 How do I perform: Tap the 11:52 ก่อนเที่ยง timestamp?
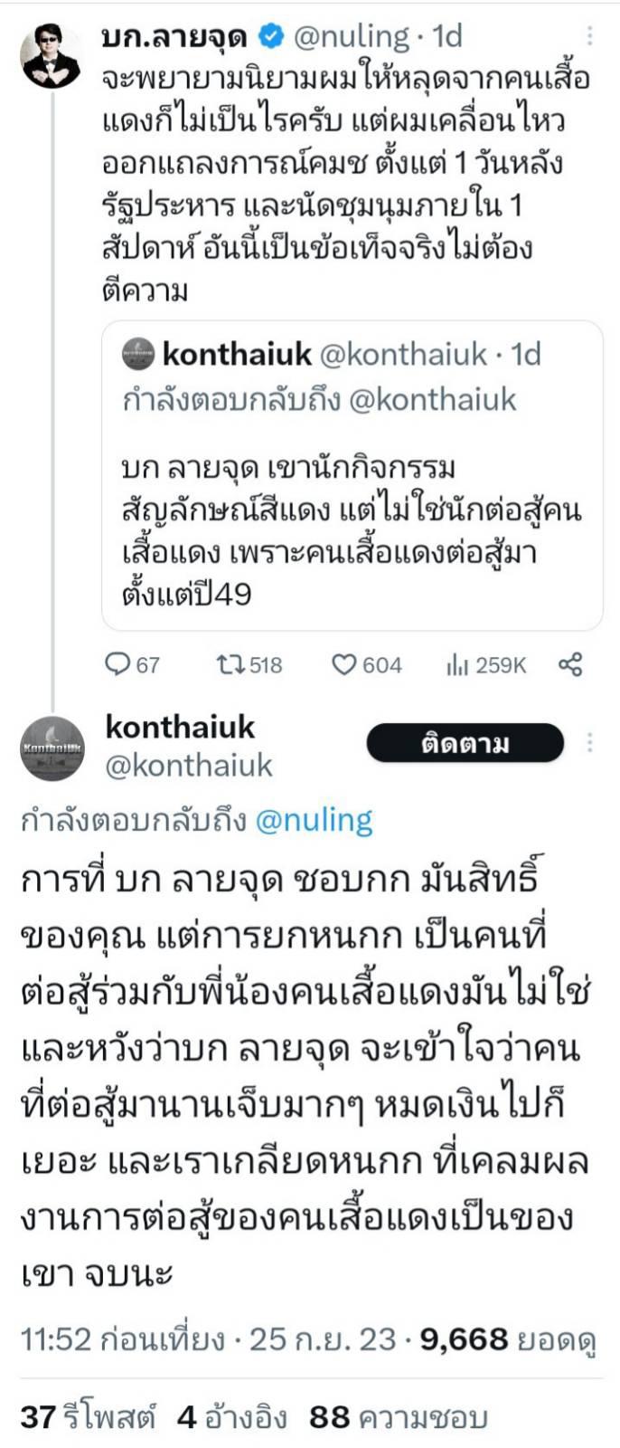tap(122, 1339)
